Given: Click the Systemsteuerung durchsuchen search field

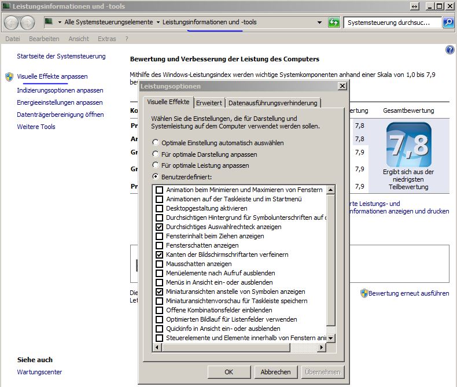Looking at the screenshot, I should pos(393,23).
